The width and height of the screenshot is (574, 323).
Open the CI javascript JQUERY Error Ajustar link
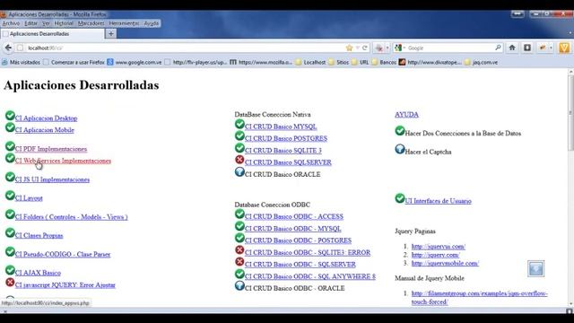pos(65,285)
